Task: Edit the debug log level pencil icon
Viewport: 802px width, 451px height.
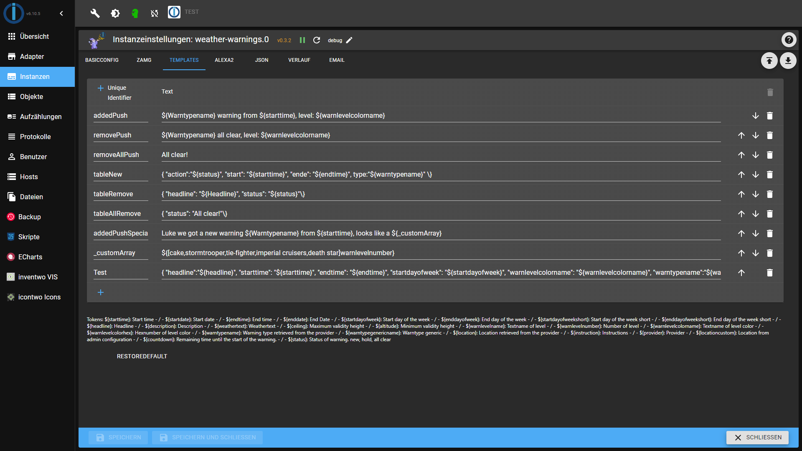Action: [349, 40]
